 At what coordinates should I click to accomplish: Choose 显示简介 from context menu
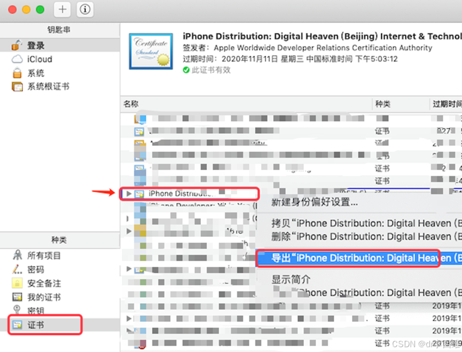[x=291, y=279]
